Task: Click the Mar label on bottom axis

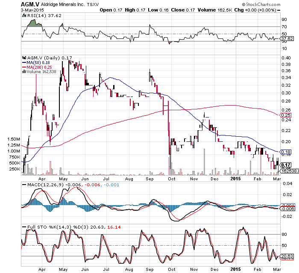Action: pyautogui.click(x=277, y=270)
